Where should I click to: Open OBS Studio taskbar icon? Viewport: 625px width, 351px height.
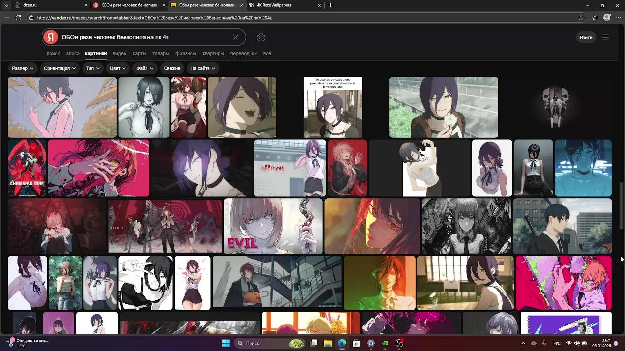(x=399, y=343)
